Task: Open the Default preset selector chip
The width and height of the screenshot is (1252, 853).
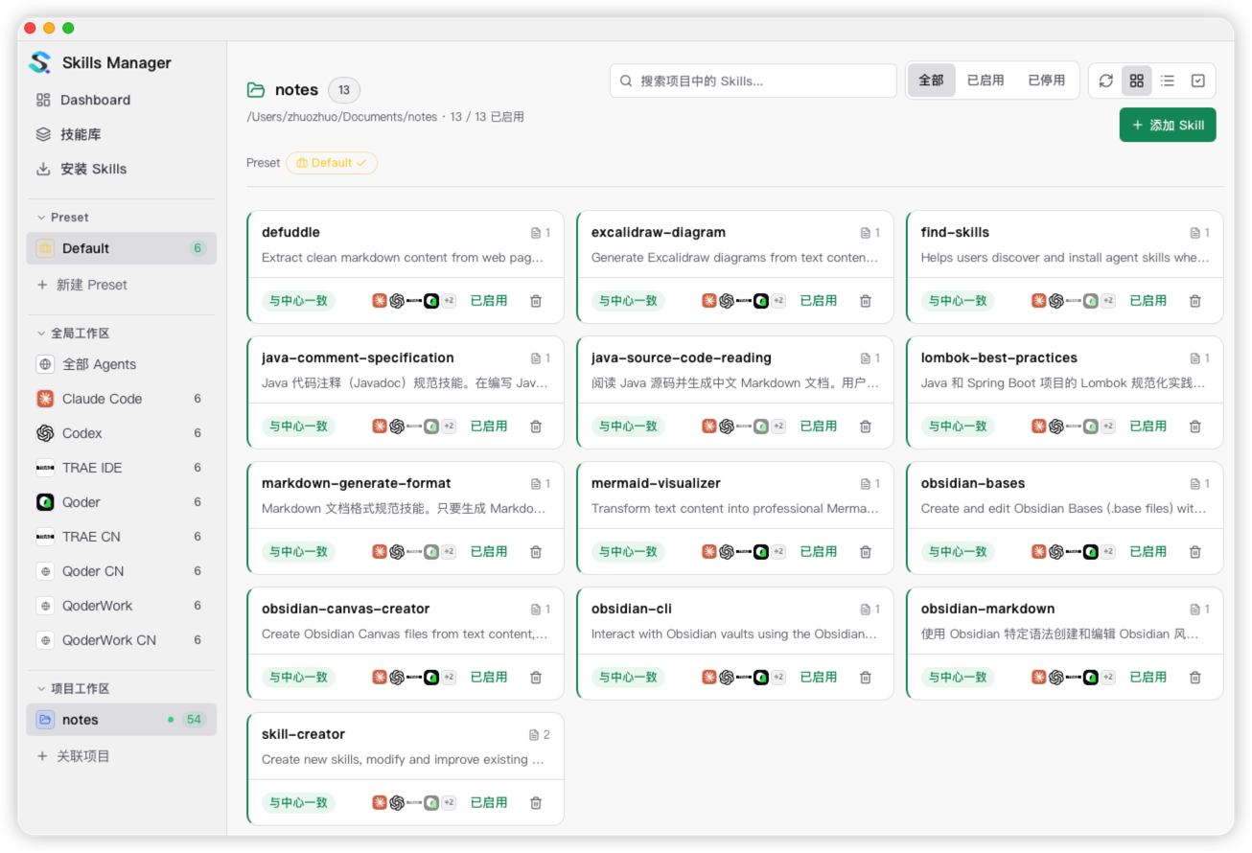Action: [x=332, y=163]
